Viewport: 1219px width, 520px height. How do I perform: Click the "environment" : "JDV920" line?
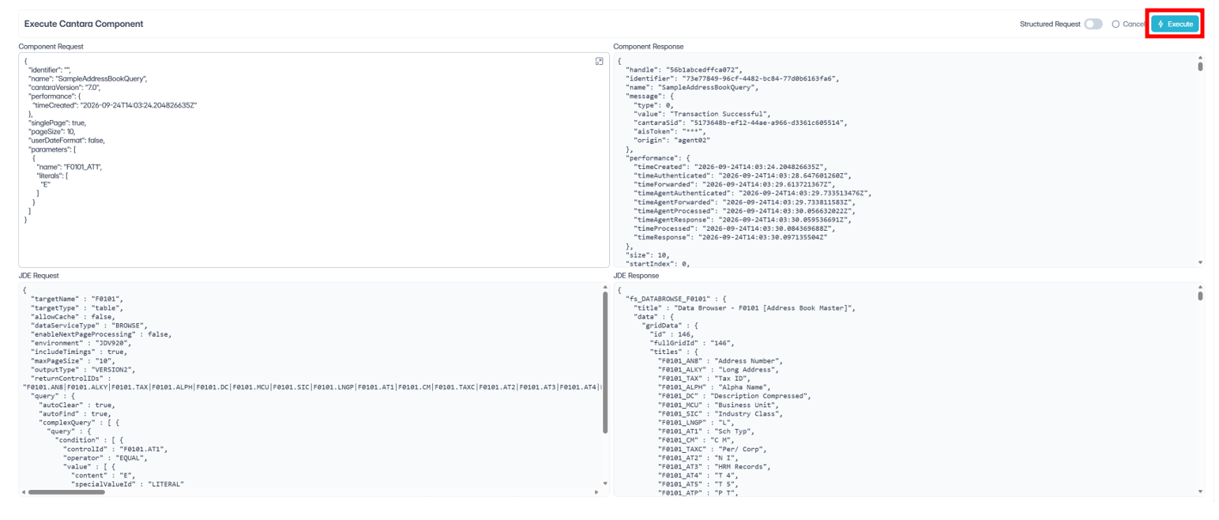point(81,343)
